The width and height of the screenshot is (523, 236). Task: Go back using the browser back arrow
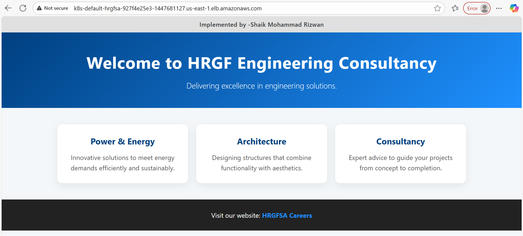(8, 8)
